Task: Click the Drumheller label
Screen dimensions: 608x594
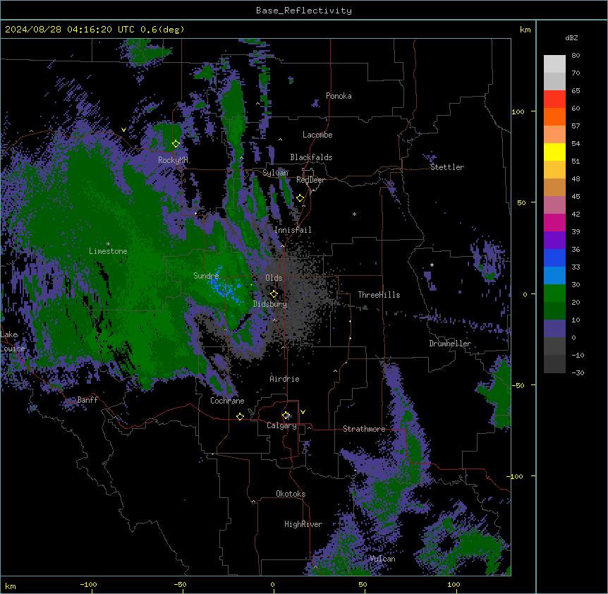Action: (x=450, y=344)
